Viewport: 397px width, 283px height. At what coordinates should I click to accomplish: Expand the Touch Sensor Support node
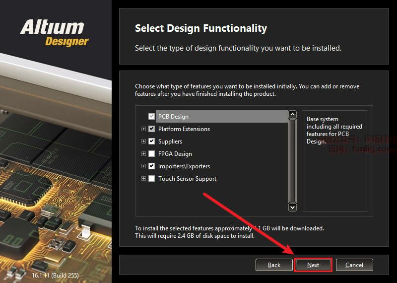143,178
